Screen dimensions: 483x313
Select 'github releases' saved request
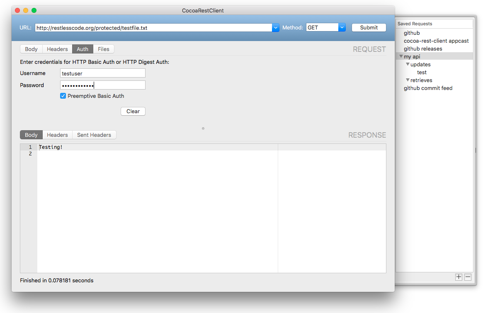423,49
